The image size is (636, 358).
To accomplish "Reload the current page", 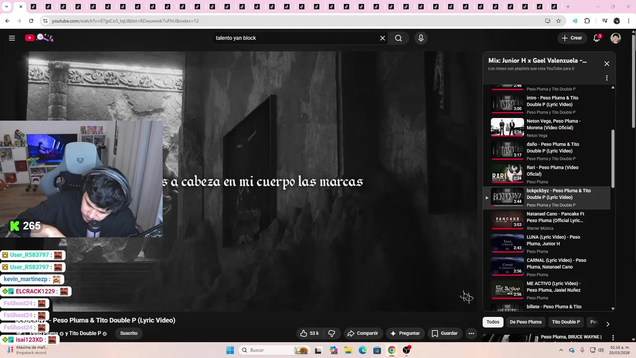I will (x=31, y=21).
